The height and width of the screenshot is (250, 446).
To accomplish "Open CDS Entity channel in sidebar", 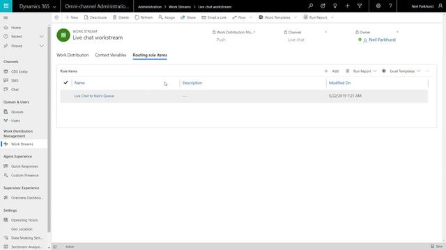I will point(20,72).
